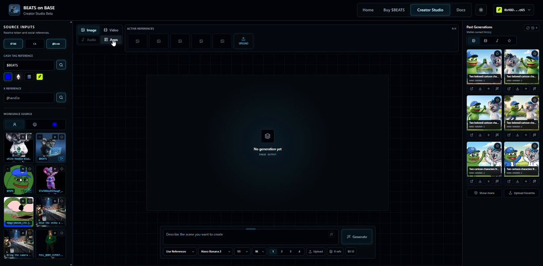
Task: Click the Generate button
Action: tap(357, 237)
